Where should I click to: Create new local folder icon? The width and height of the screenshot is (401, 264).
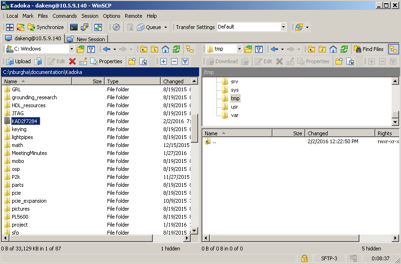[132, 61]
